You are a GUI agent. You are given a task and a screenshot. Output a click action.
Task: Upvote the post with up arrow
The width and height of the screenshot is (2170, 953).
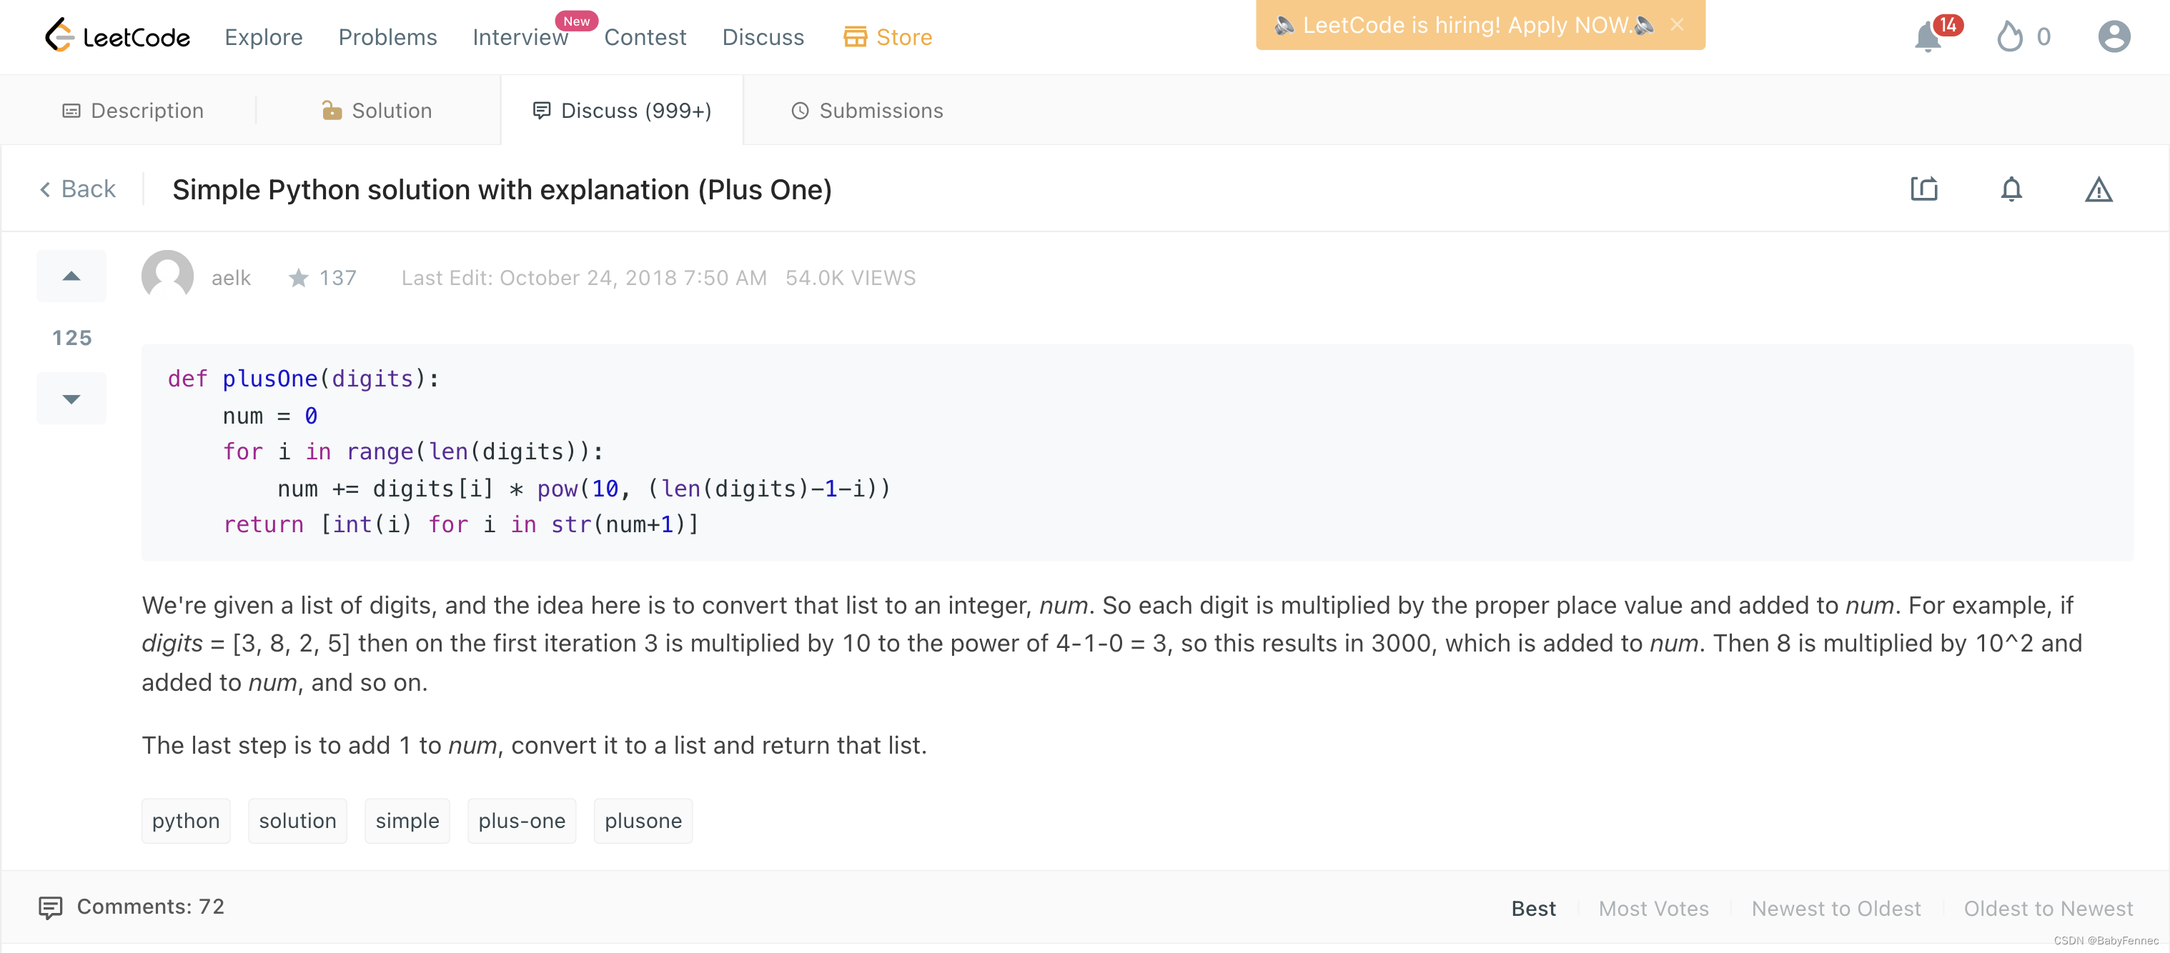coord(71,276)
